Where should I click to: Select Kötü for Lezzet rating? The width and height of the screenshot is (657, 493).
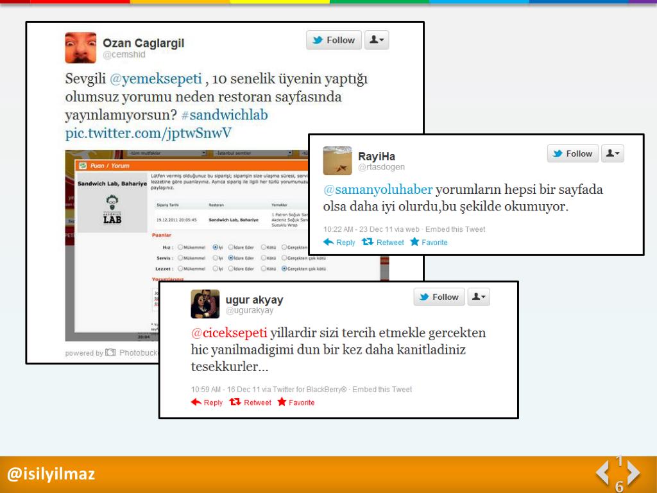[264, 269]
